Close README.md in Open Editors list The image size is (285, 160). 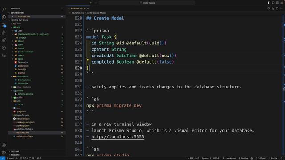point(12,16)
